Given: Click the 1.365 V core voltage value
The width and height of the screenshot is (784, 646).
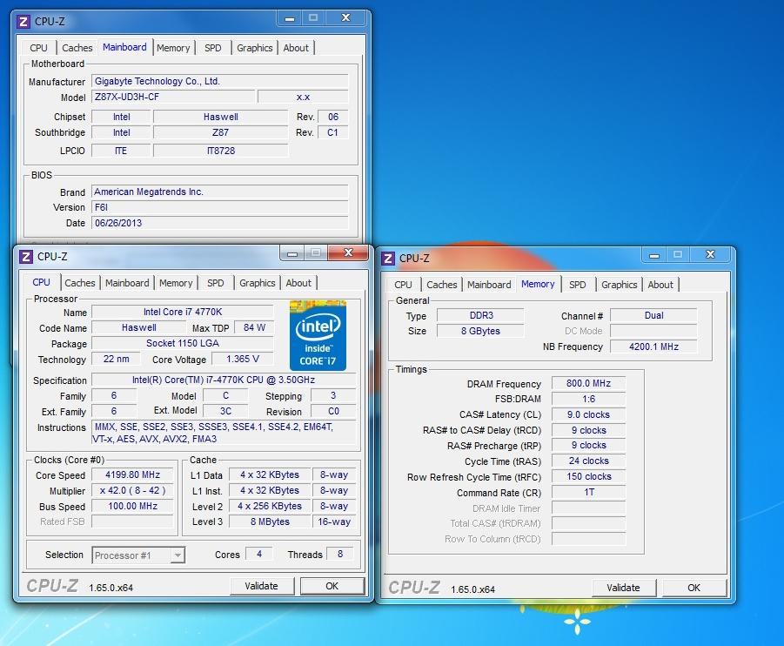Looking at the screenshot, I should pos(243,359).
